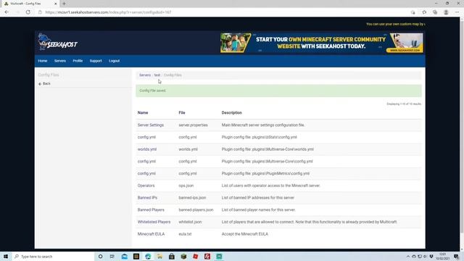This screenshot has height=261, width=464.
Task: Open the Profile menu item
Action: coord(78,61)
